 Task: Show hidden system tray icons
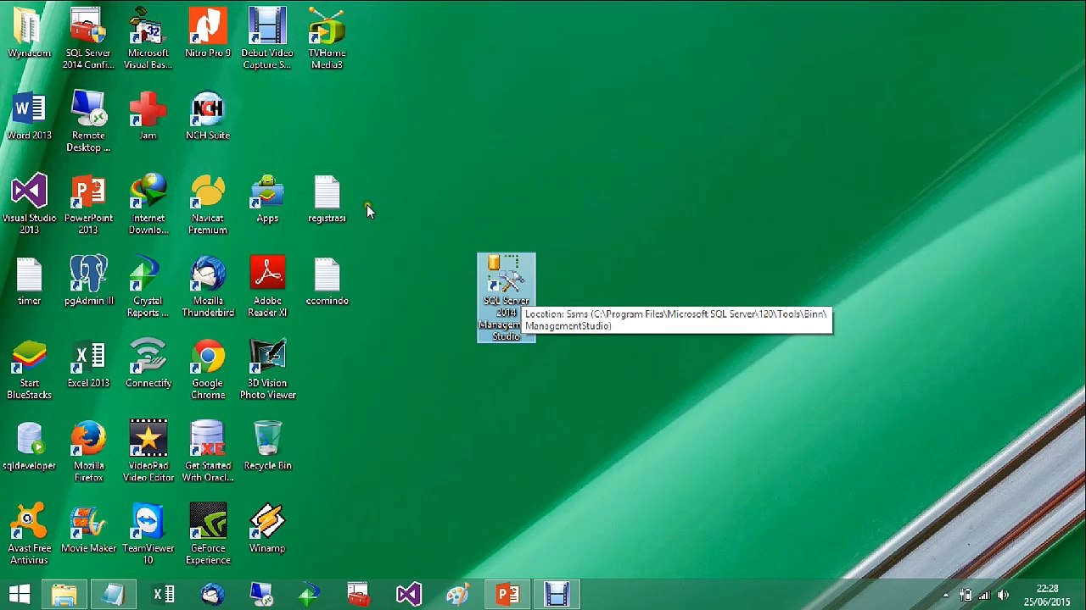click(x=946, y=595)
